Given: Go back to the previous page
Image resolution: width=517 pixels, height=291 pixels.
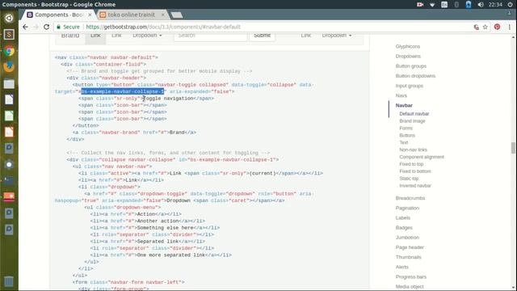Looking at the screenshot, I should coord(25,27).
